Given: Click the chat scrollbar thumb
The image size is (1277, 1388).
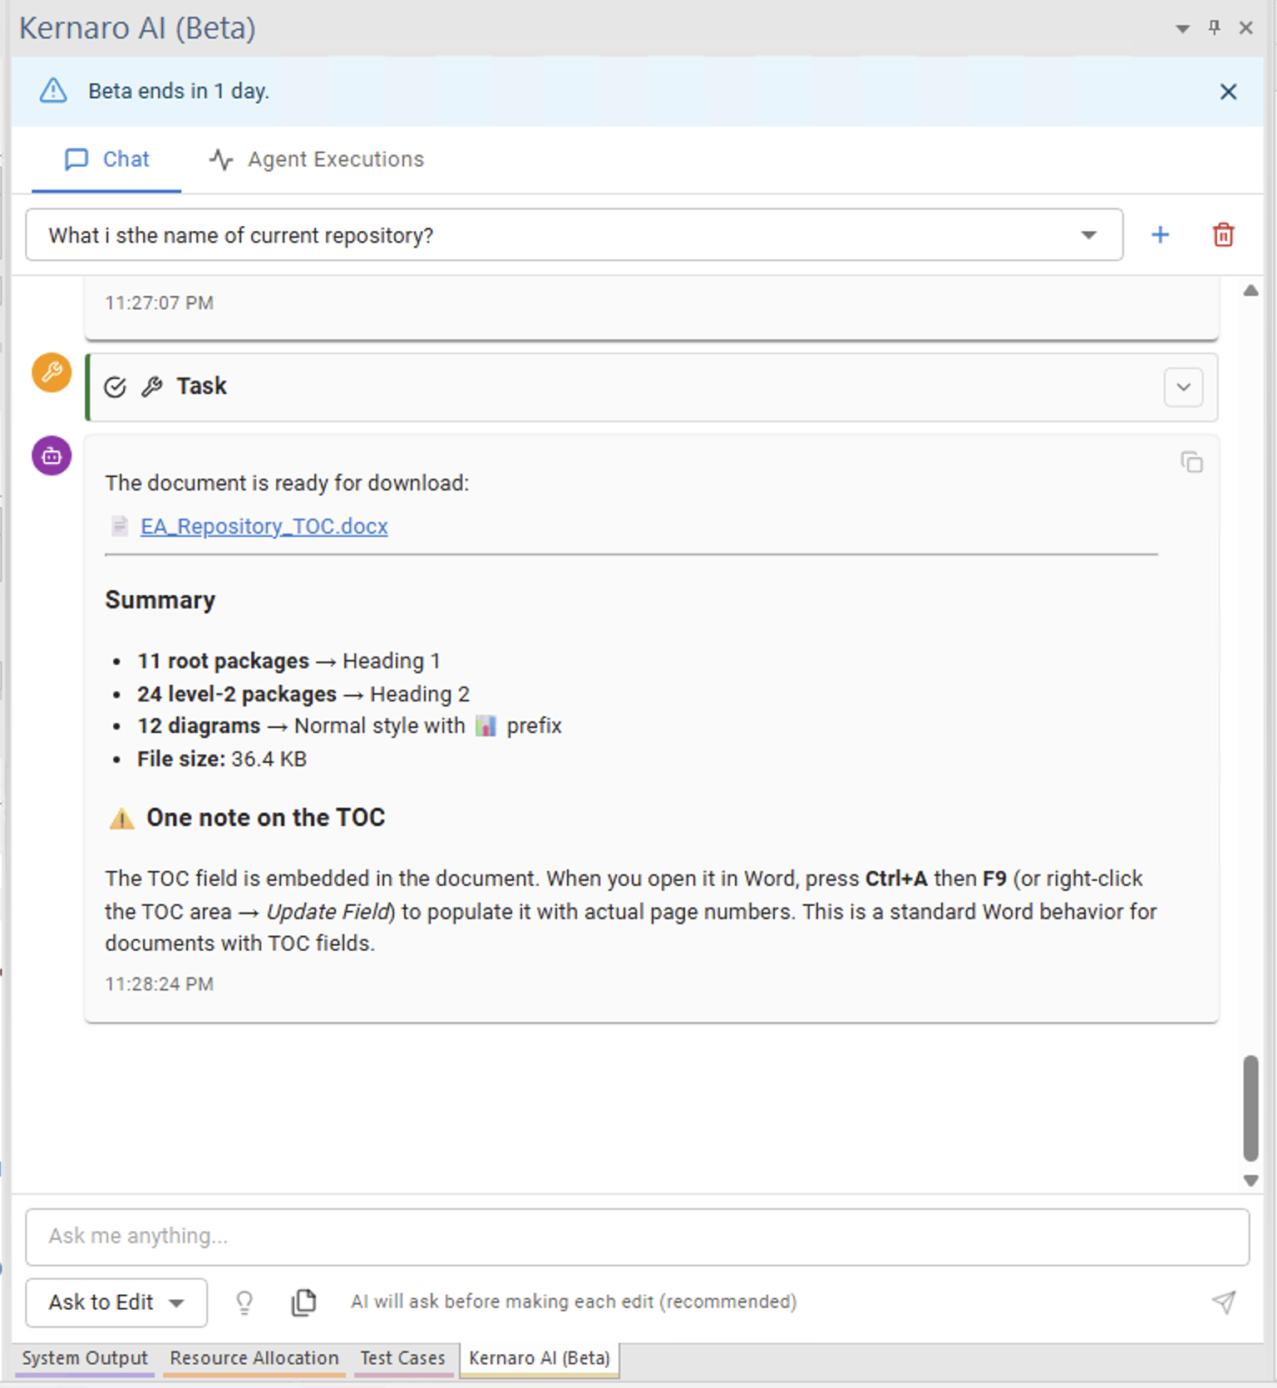Looking at the screenshot, I should (x=1250, y=1108).
